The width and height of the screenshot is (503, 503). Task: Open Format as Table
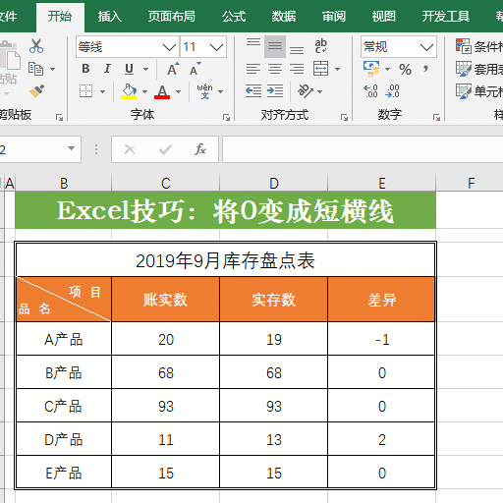[x=479, y=69]
